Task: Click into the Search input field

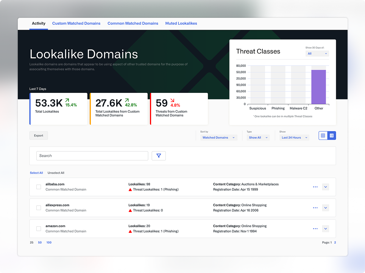Action: tap(92, 156)
